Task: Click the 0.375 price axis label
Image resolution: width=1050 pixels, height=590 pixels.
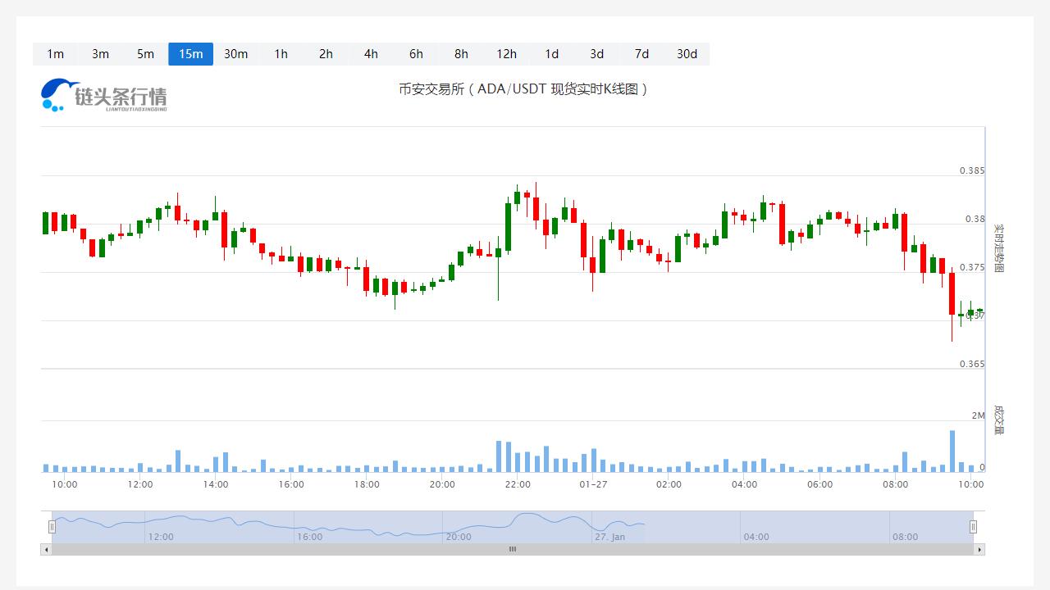Action: tap(972, 267)
